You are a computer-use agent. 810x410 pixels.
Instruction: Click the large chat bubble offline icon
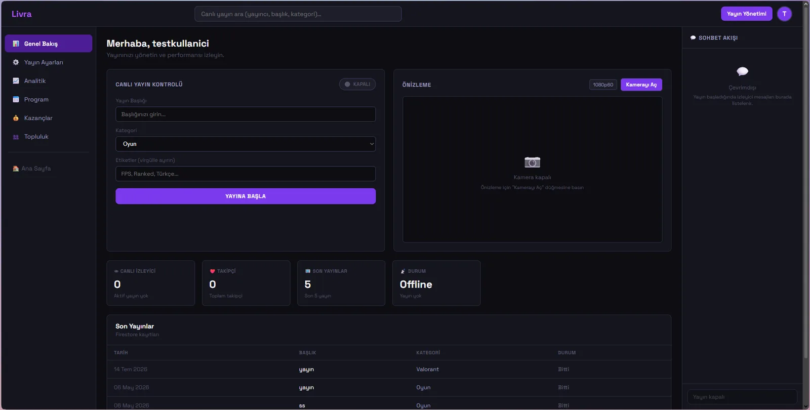click(x=742, y=71)
